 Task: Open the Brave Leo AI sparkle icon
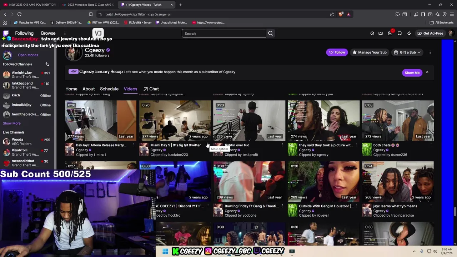pyautogui.click(x=437, y=14)
